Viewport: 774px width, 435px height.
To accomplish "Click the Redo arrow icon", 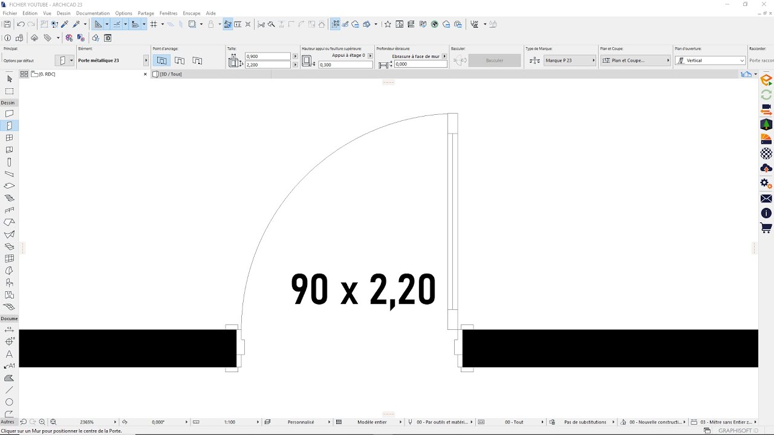I will pos(31,24).
